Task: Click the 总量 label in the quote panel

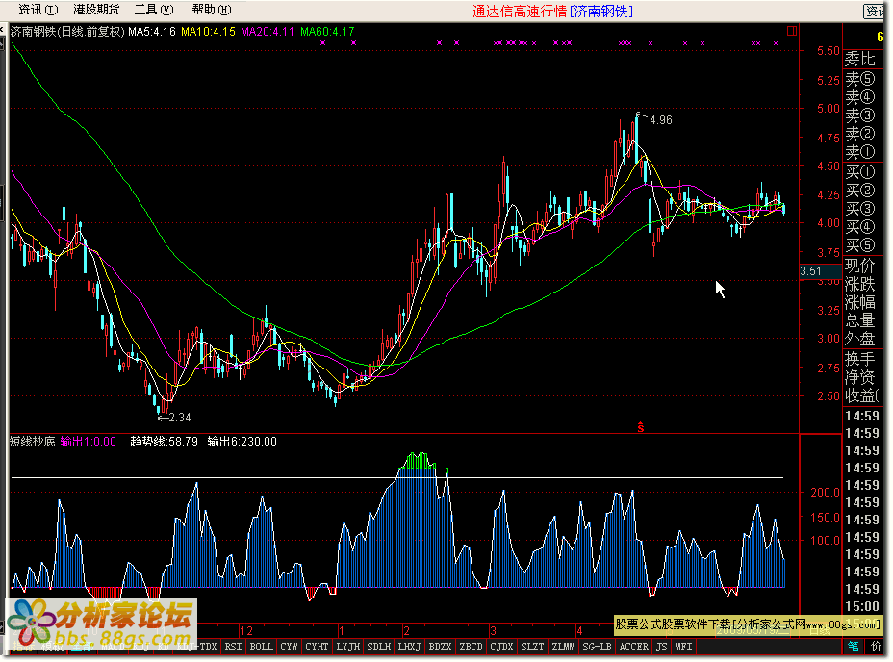Action: point(860,320)
